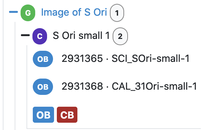
Task: Click the tree guide line below G icon
Action: click(15, 76)
